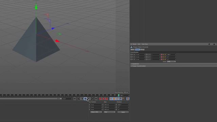Open Edit menu in Attribute Manager
Screen dimensions: 217x122
139,44
